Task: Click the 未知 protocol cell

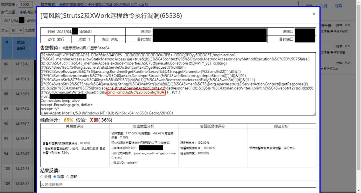Action: 118,39
